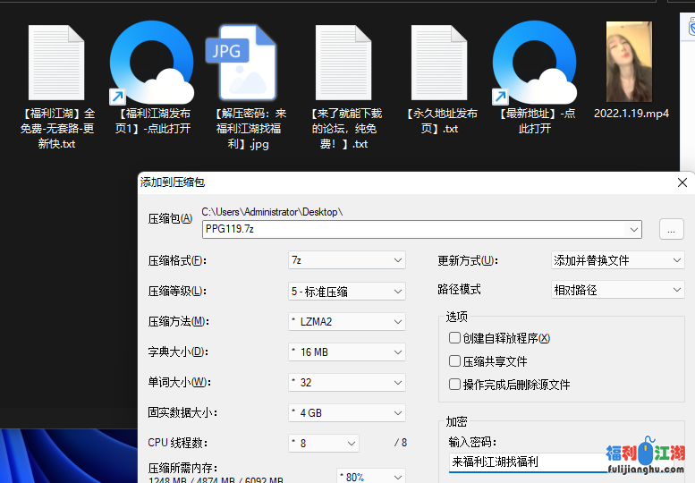Select the 【解压密码】 JPG file icon
The image size is (695, 483).
tap(242, 64)
